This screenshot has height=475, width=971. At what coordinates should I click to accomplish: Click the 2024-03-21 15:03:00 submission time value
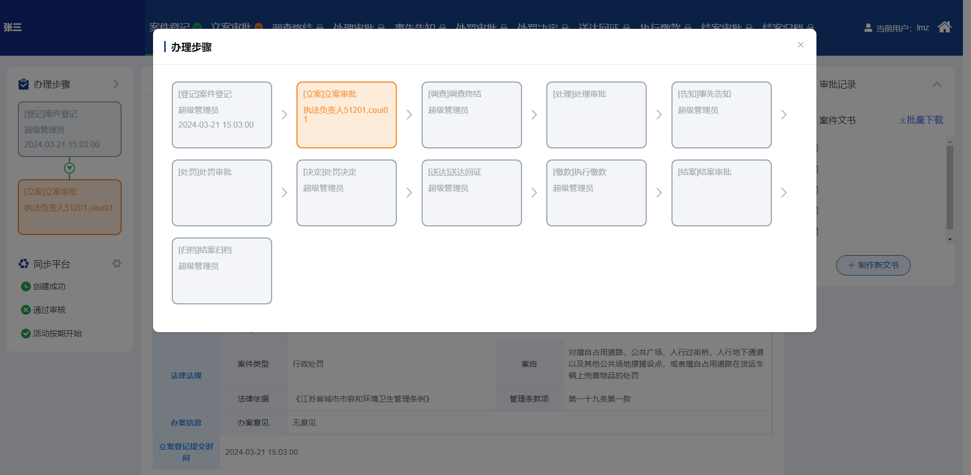(262, 452)
